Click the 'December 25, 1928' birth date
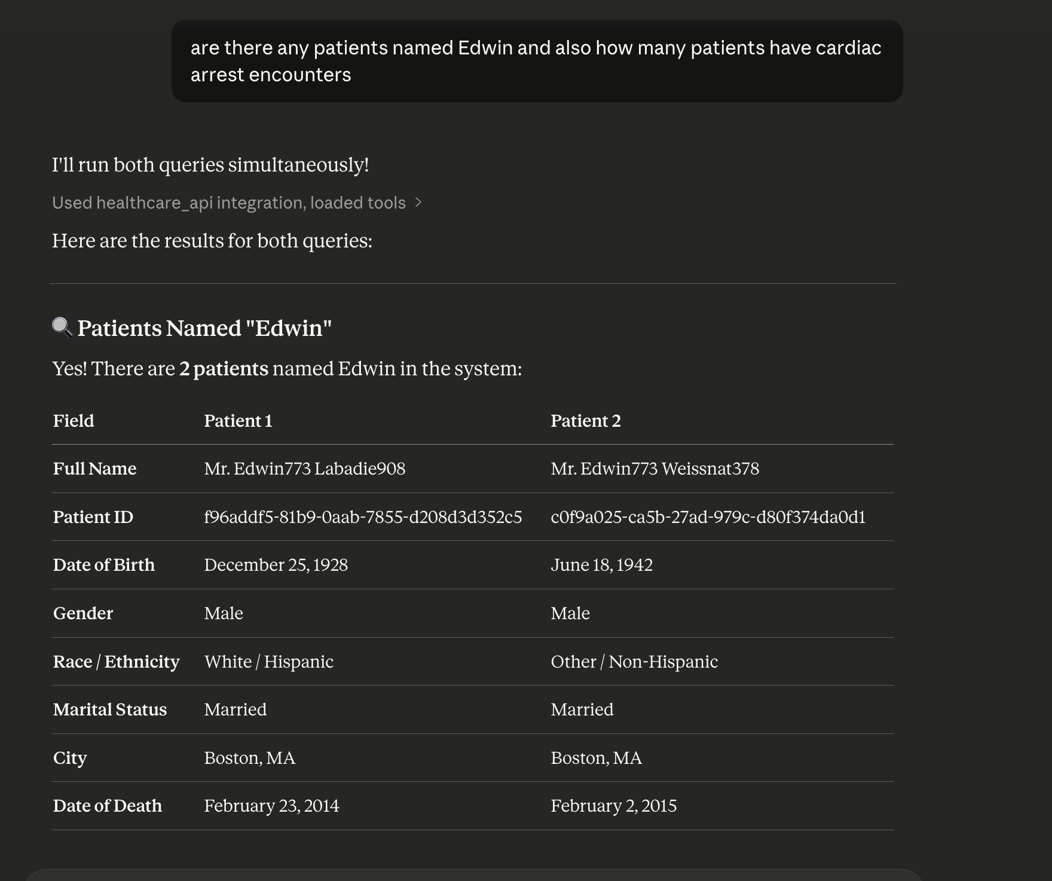This screenshot has height=881, width=1052. [276, 565]
